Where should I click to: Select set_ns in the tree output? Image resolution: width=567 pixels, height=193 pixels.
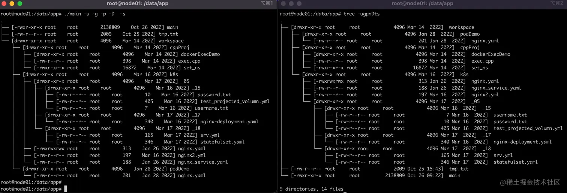pyautogui.click(x=480, y=68)
